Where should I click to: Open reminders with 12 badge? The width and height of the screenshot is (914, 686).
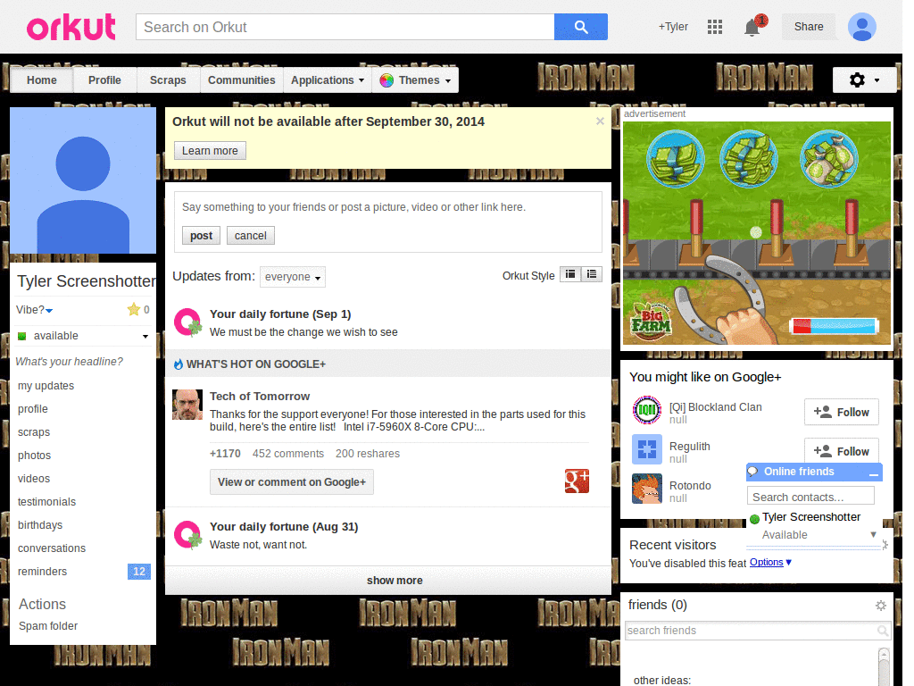pyautogui.click(x=83, y=572)
